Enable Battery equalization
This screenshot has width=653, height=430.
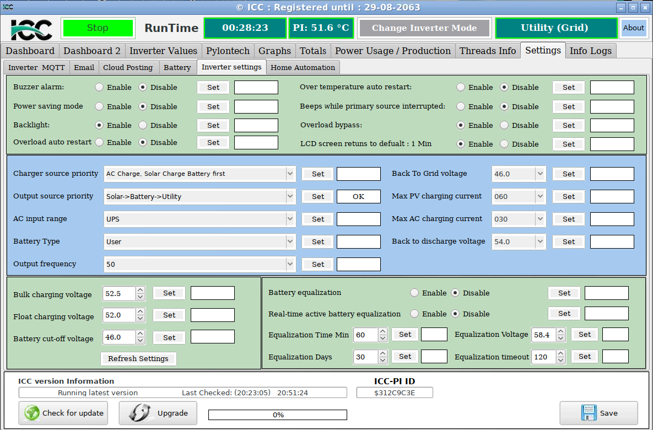click(x=414, y=293)
